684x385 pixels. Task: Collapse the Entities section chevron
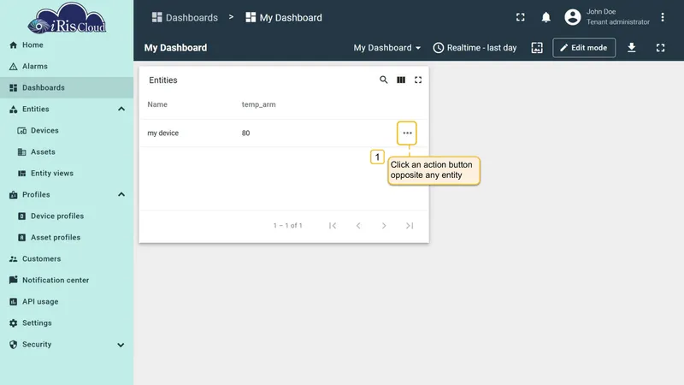click(121, 110)
